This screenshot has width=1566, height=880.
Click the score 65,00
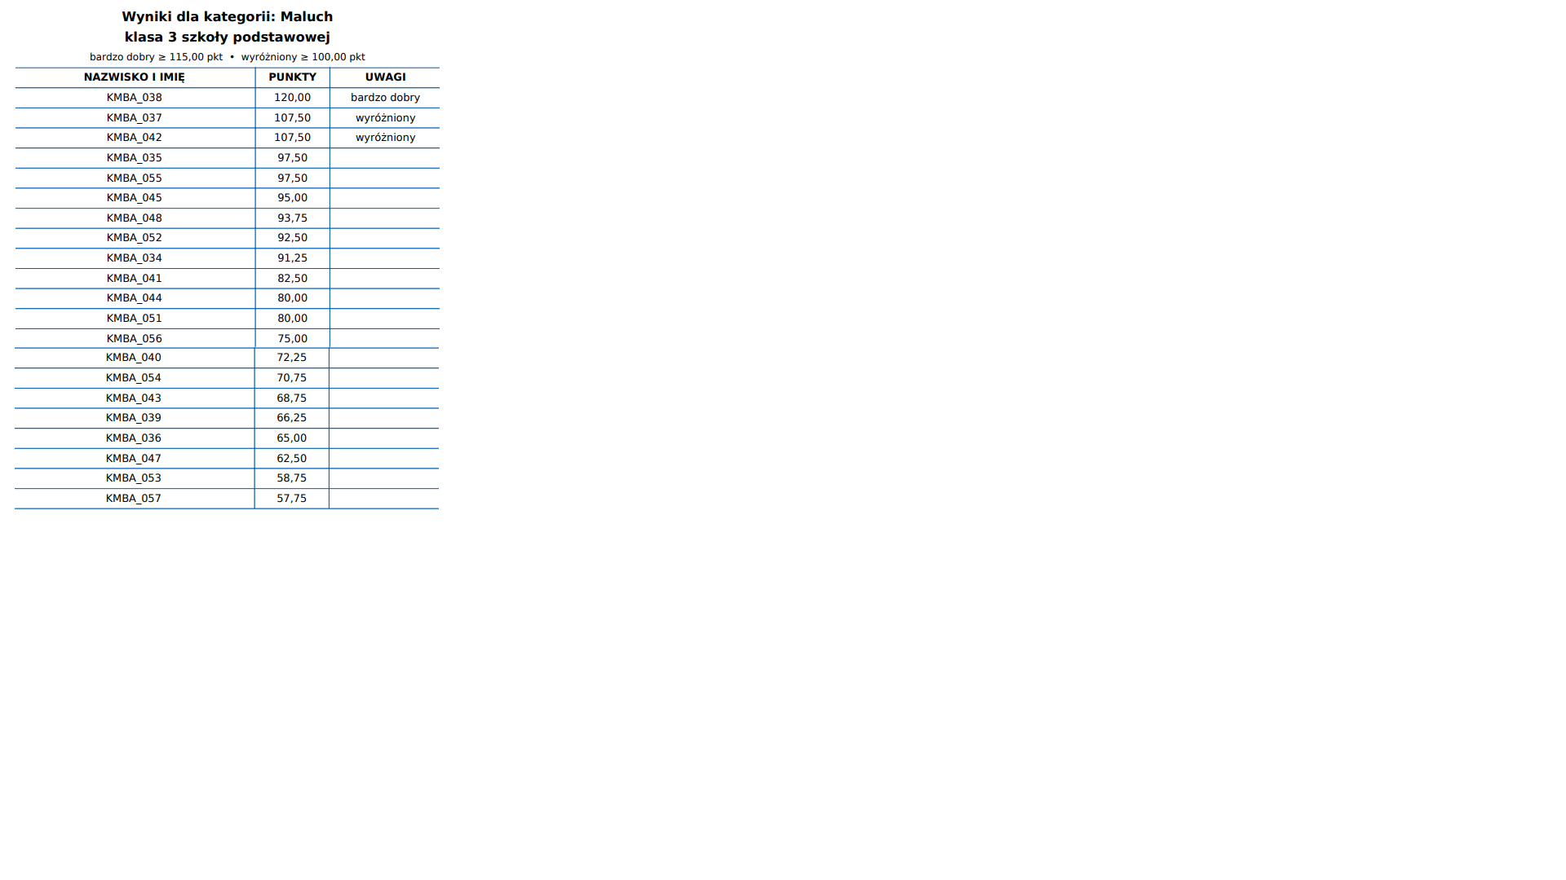(292, 438)
